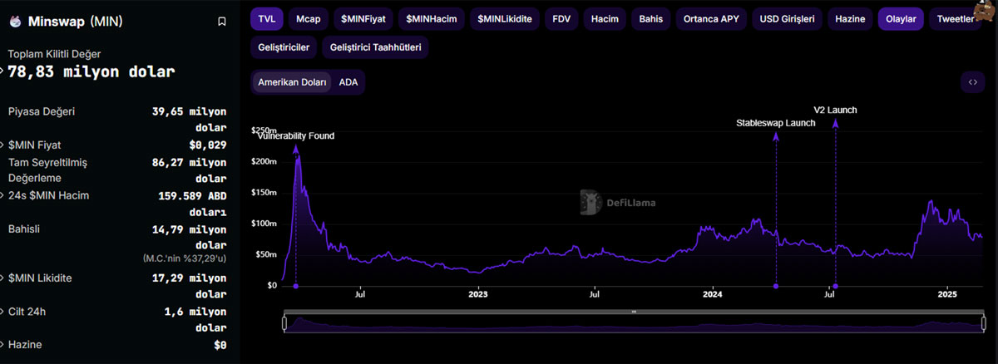Toggle the Mcap chart metric
This screenshot has width=998, height=364.
click(x=308, y=18)
